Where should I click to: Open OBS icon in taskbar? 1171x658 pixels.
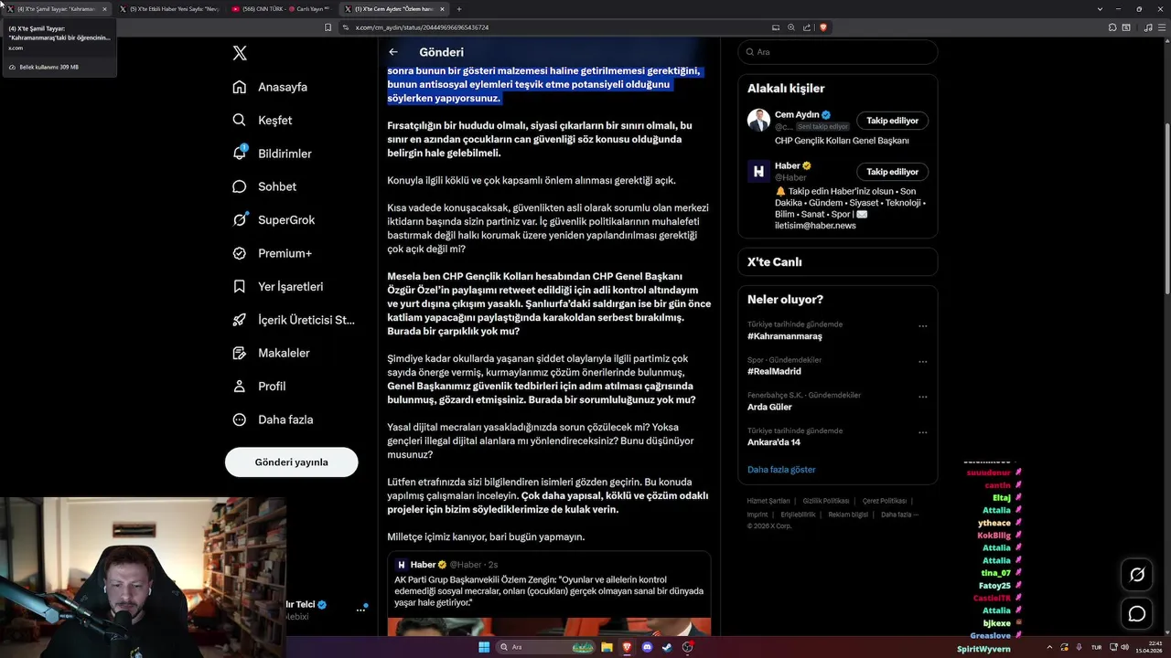[x=687, y=647]
